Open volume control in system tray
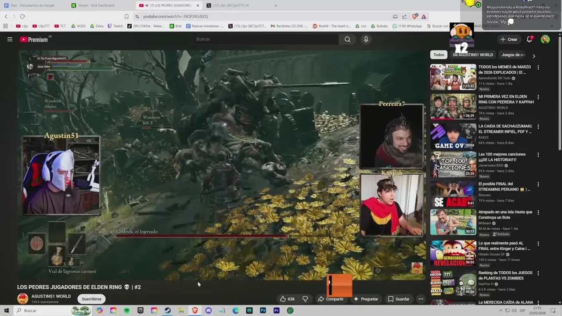The image size is (562, 316). (x=515, y=310)
